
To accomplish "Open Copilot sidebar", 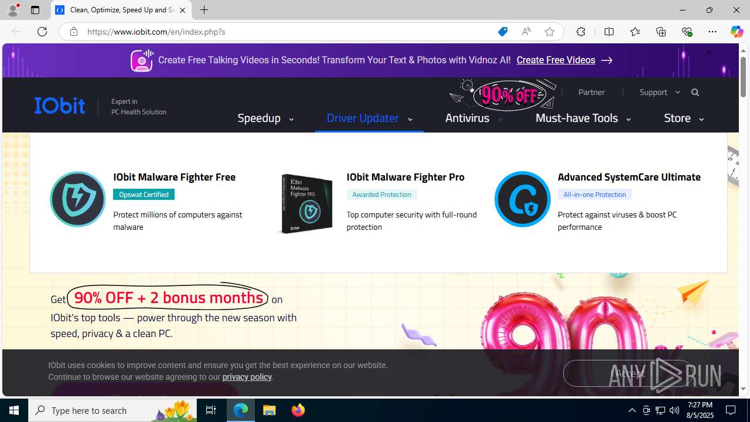I will coord(737,32).
